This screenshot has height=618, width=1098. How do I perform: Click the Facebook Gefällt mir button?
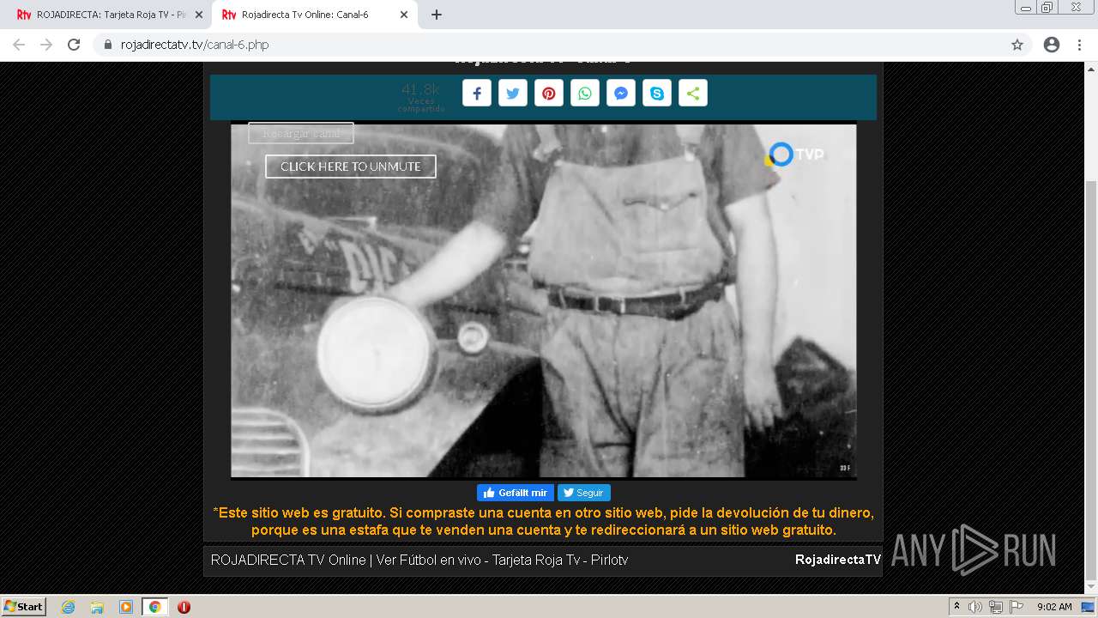coord(515,493)
